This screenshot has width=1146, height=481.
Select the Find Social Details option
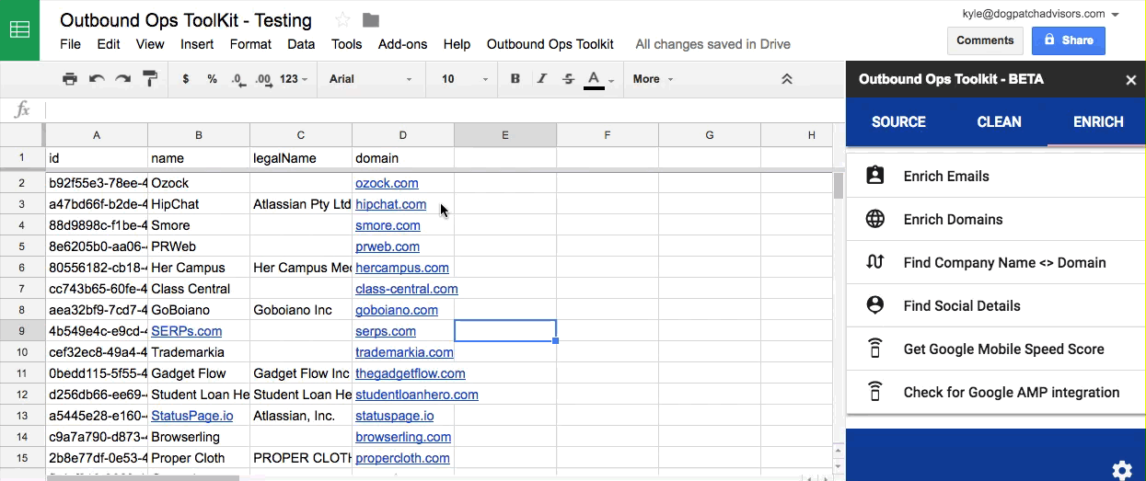[x=996, y=305]
